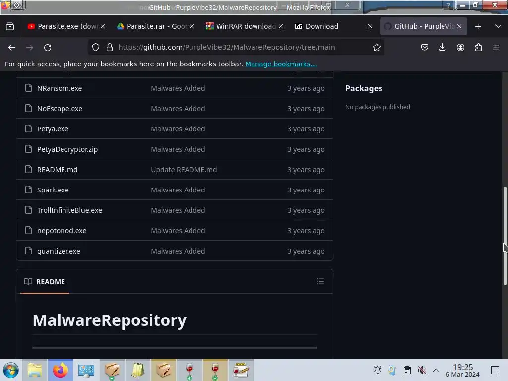Open the Firefox account icon
Viewport: 508px width, 381px height.
click(460, 47)
